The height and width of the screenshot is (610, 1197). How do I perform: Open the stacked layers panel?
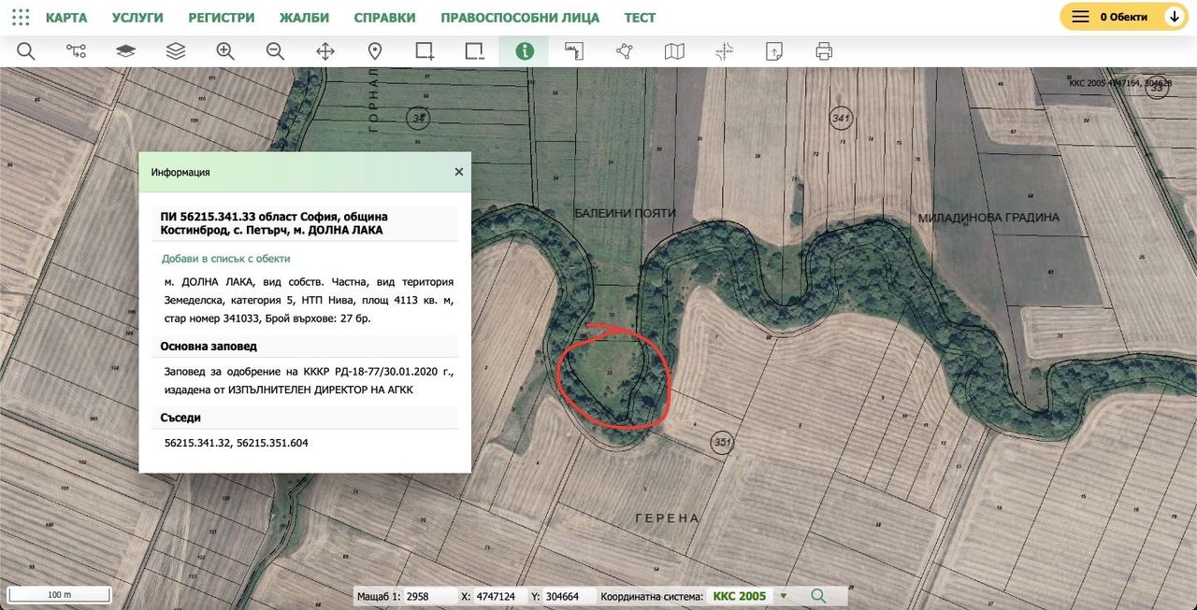click(176, 51)
